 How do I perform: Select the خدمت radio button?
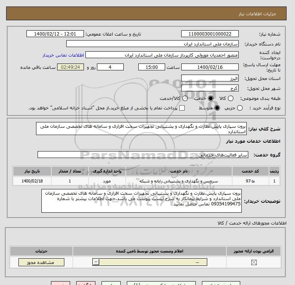coord(211,98)
